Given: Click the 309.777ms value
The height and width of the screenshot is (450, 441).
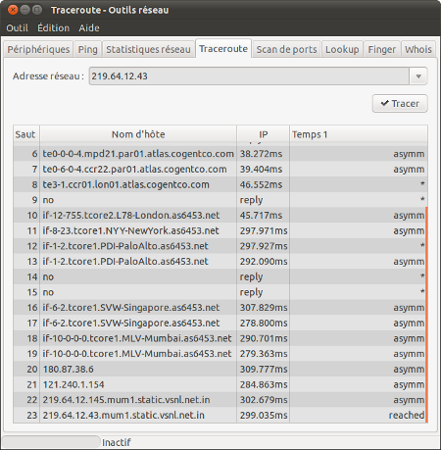Looking at the screenshot, I should coord(264,369).
